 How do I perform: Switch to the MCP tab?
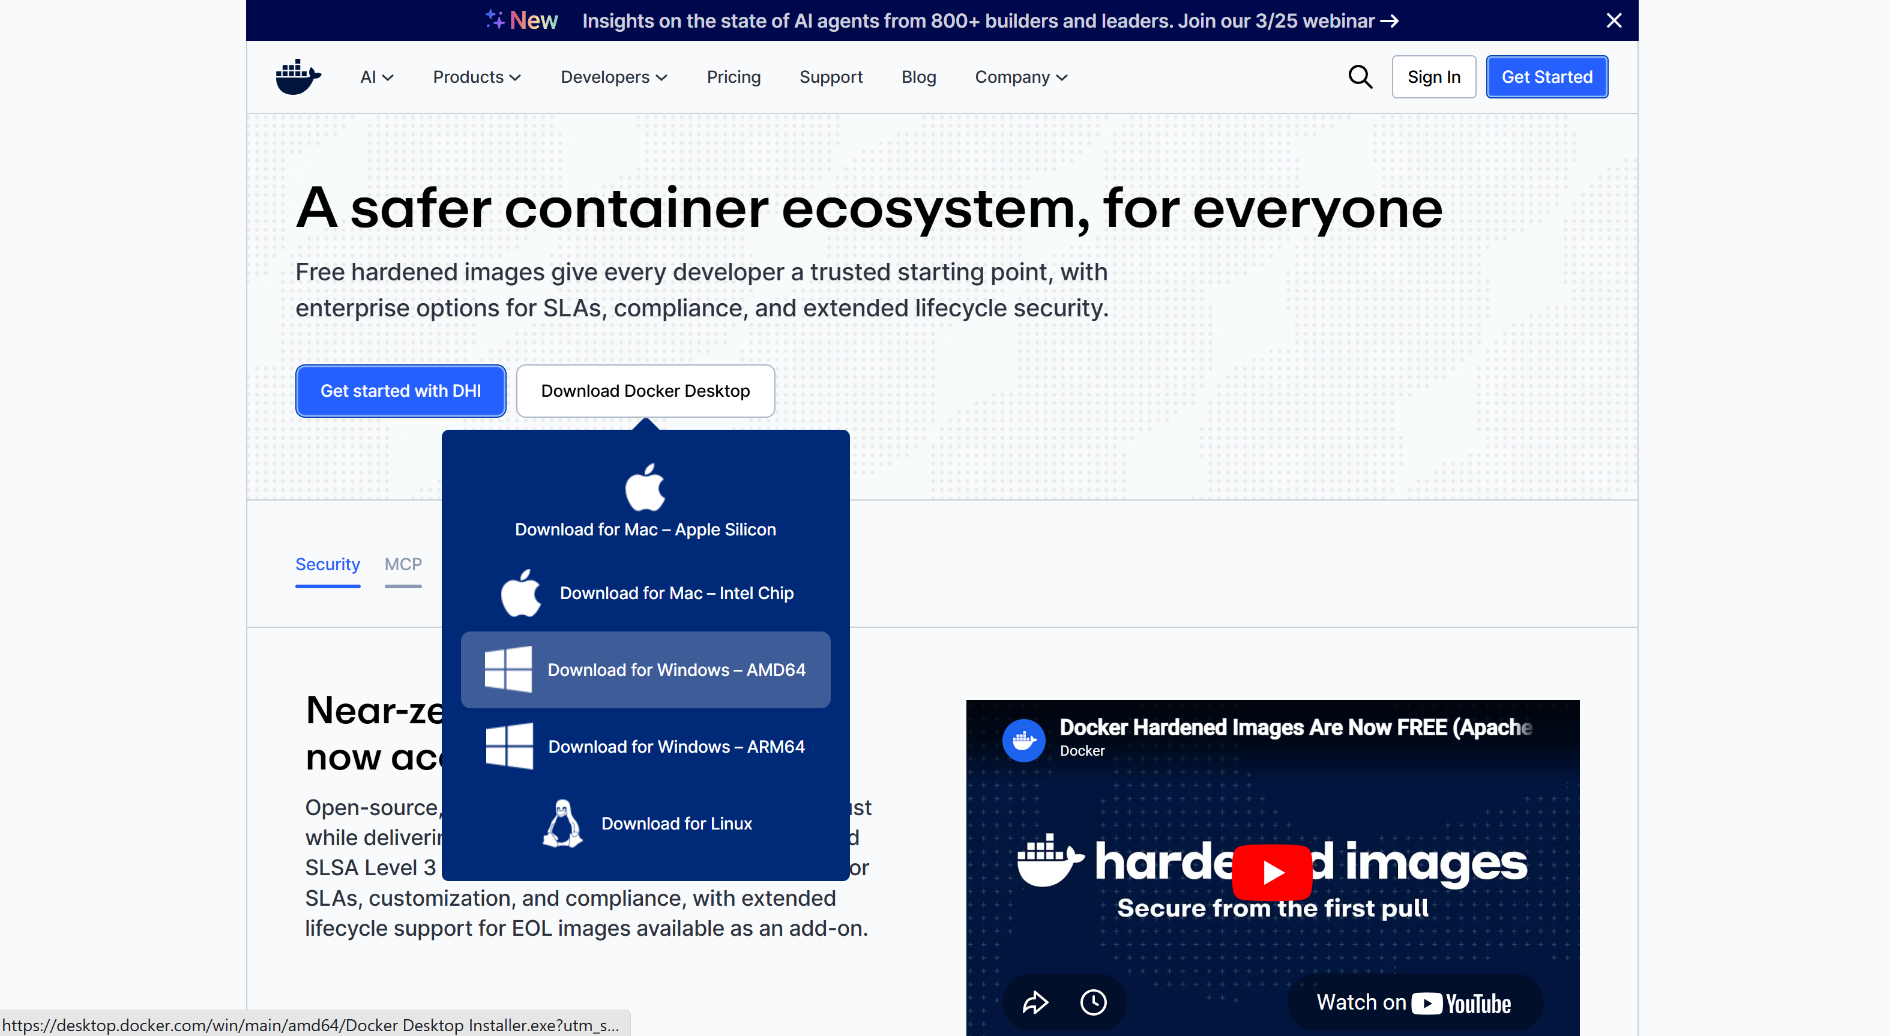tap(403, 565)
